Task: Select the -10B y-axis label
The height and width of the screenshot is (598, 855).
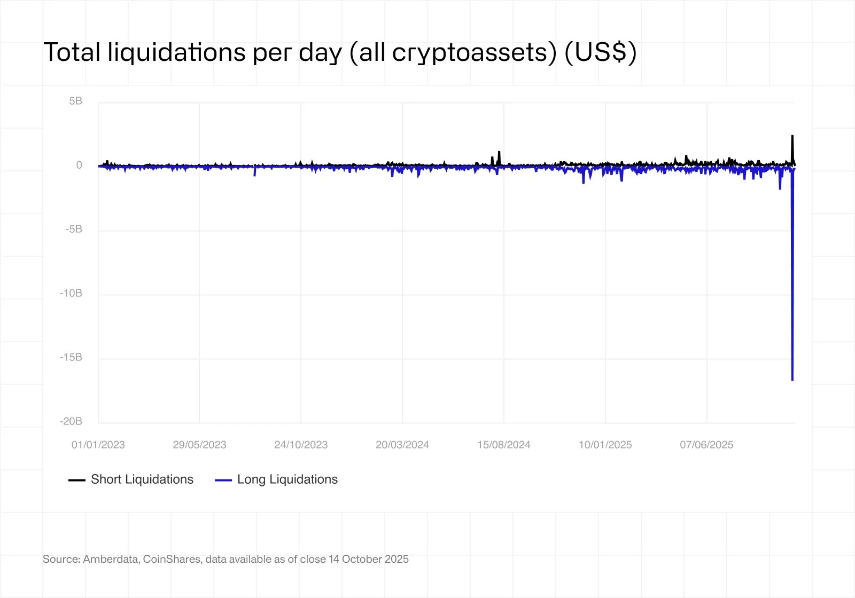Action: click(x=71, y=294)
